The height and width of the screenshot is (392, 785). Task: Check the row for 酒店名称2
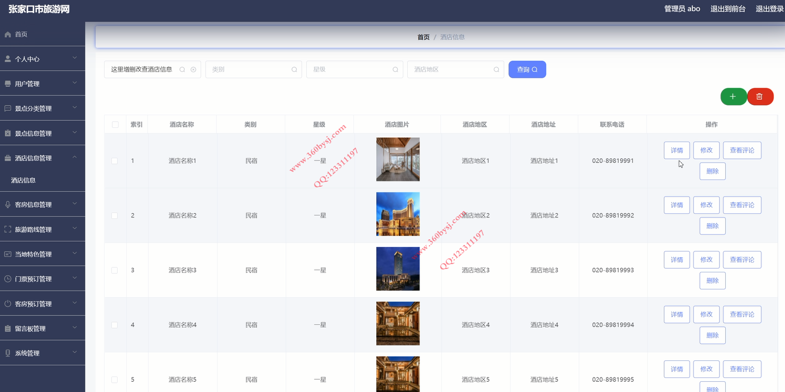click(x=115, y=215)
